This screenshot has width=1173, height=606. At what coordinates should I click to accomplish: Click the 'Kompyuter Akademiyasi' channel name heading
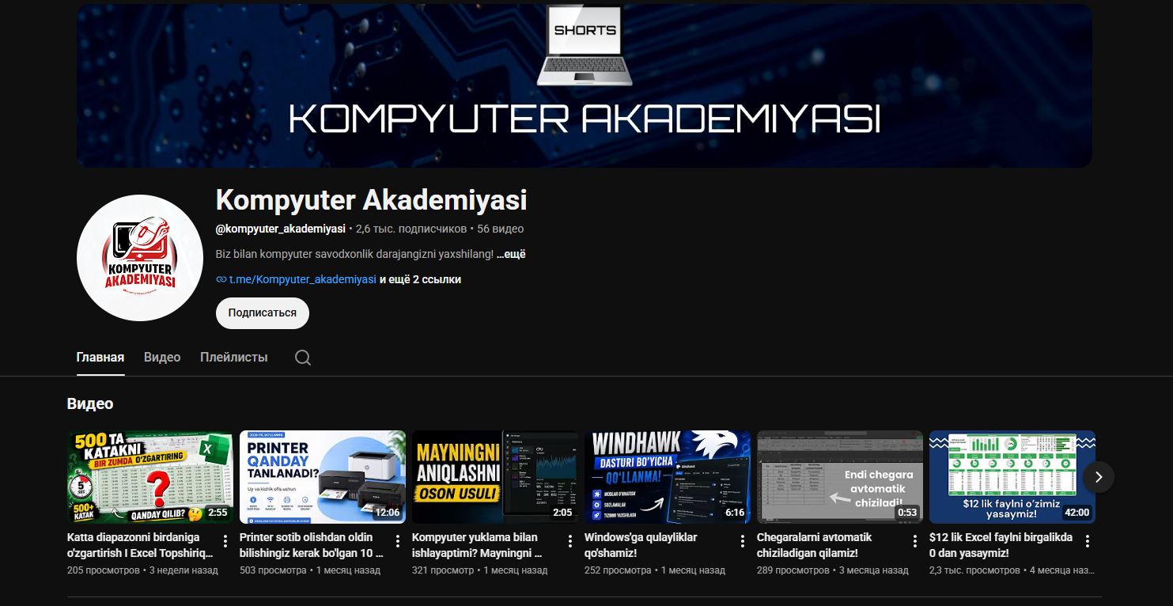click(x=371, y=200)
